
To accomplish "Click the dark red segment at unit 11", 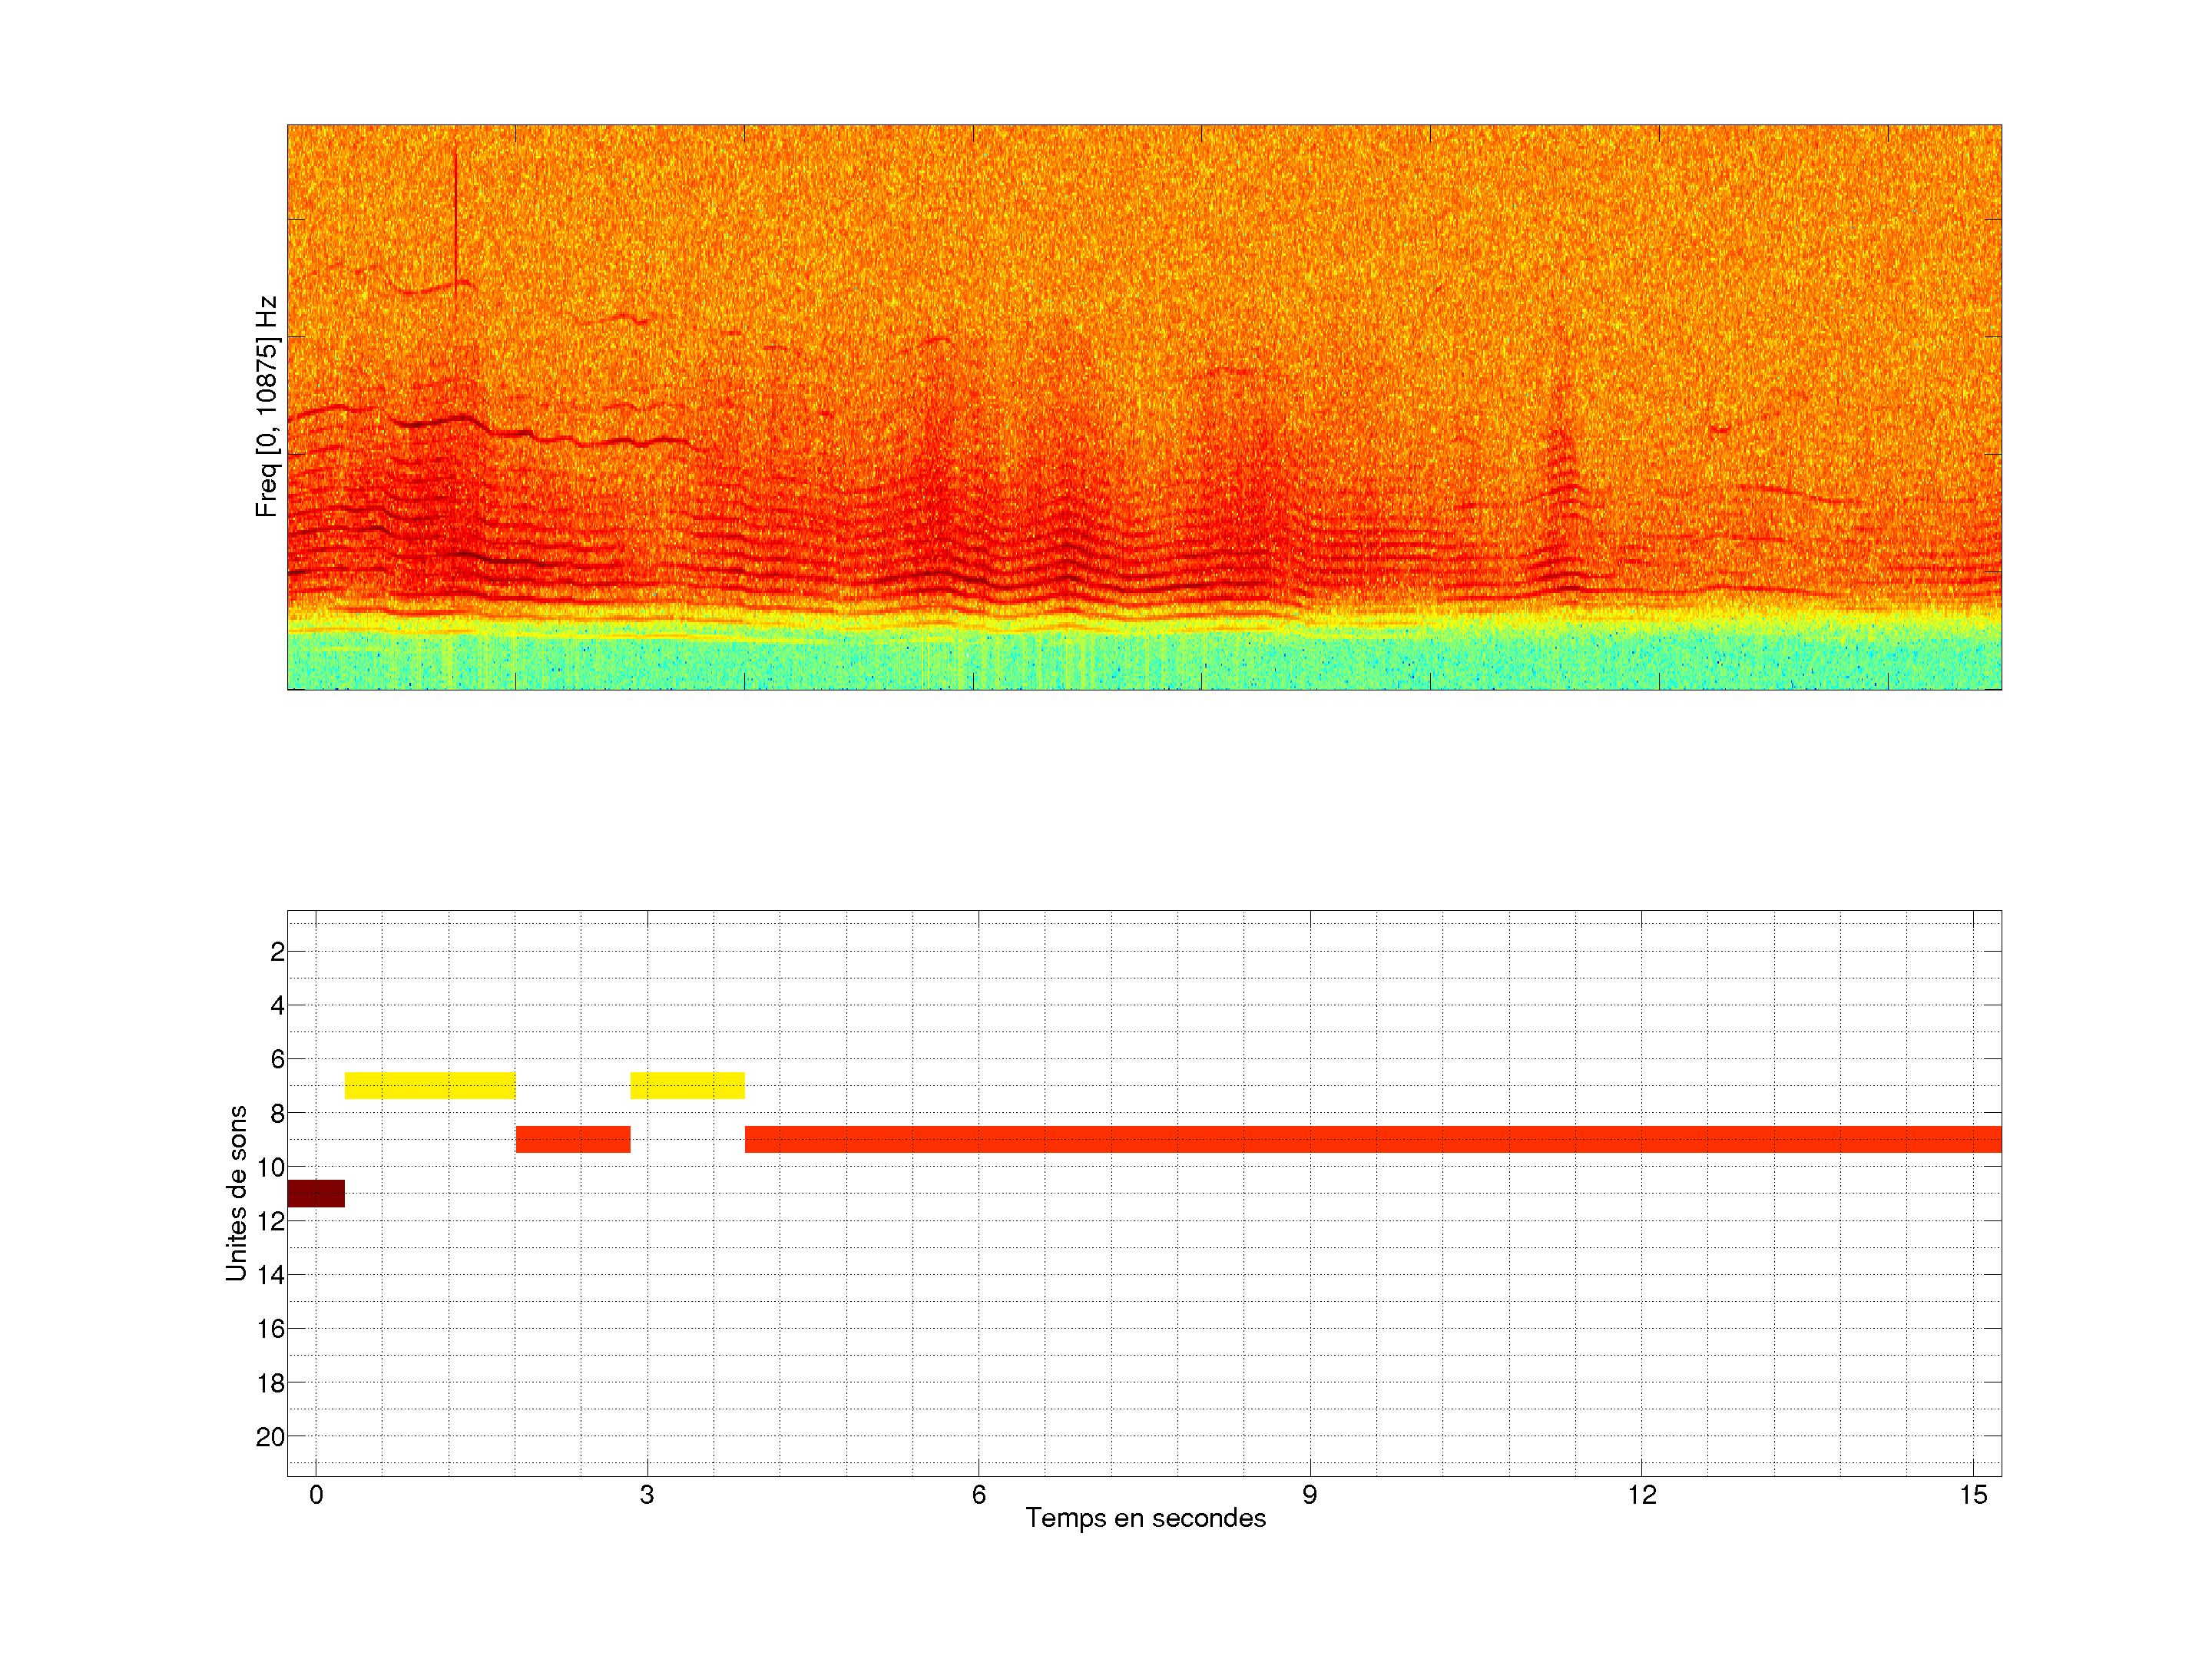I will (316, 1193).
